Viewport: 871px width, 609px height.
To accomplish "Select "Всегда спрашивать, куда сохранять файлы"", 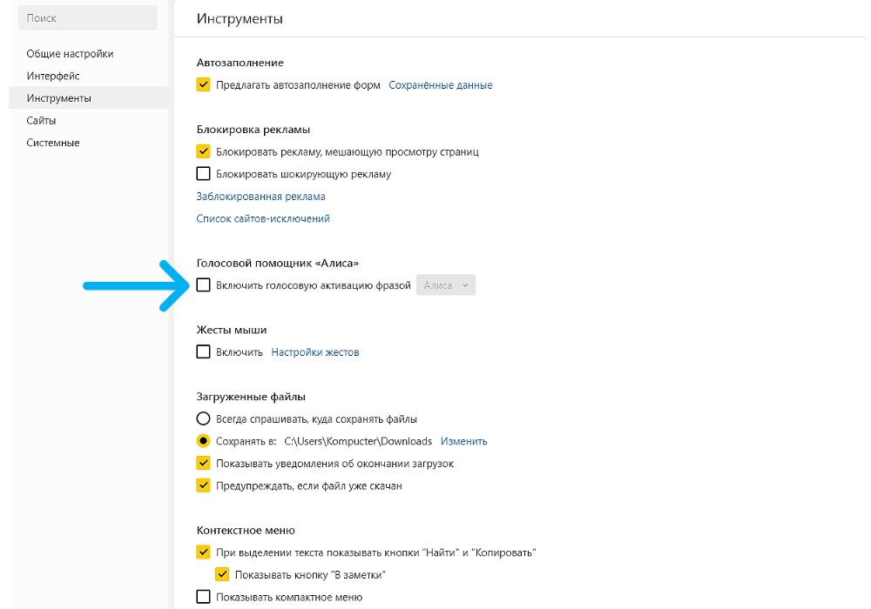I will pyautogui.click(x=203, y=418).
